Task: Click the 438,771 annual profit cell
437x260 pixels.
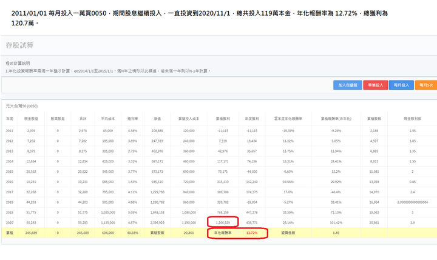Action: [x=252, y=222]
